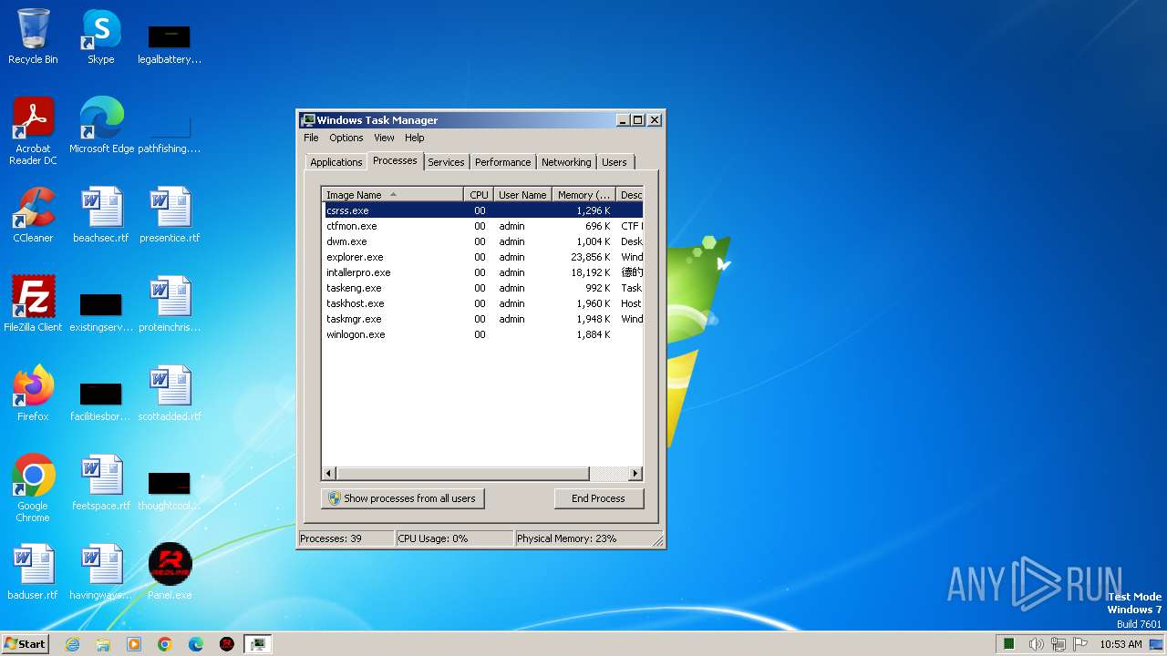Image resolution: width=1167 pixels, height=656 pixels.
Task: Open the Skype desktop shortcut
Action: pos(100,36)
